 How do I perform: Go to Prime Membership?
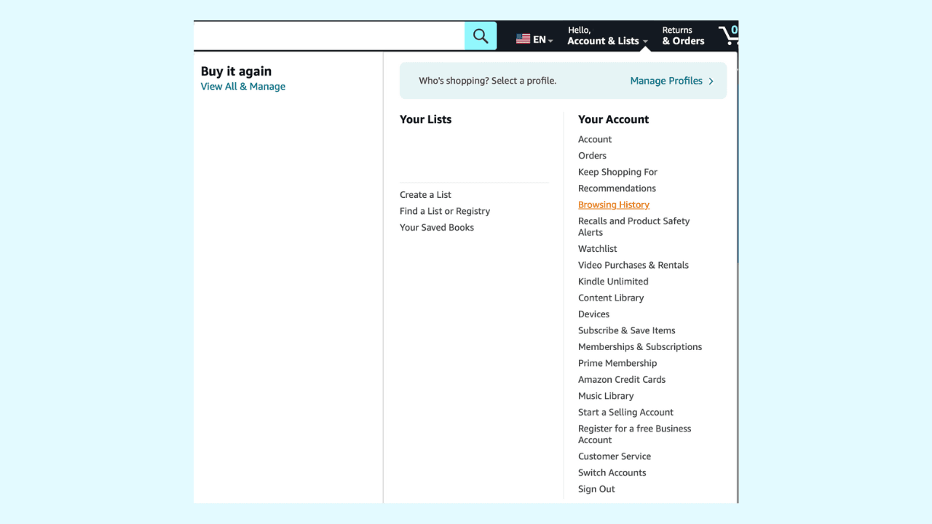617,363
